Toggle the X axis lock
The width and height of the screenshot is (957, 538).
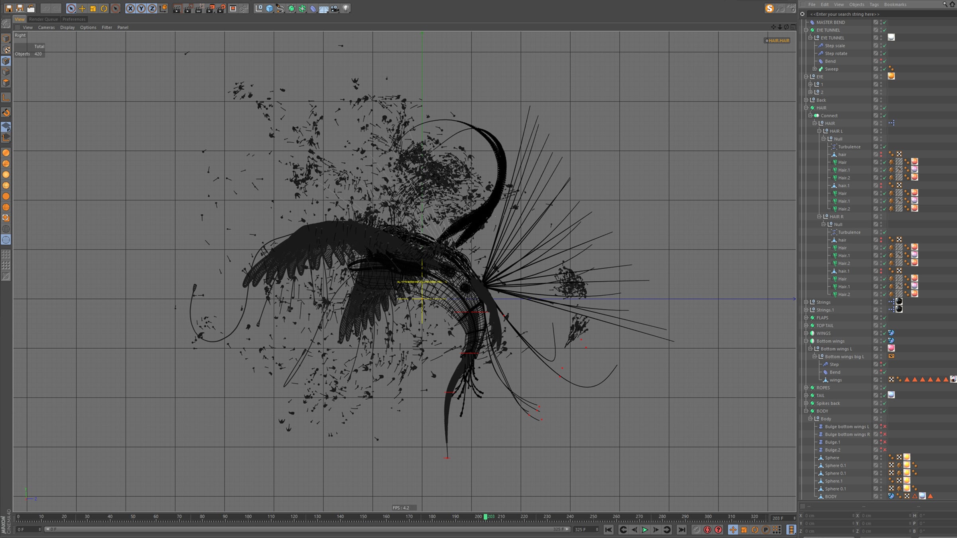(130, 8)
